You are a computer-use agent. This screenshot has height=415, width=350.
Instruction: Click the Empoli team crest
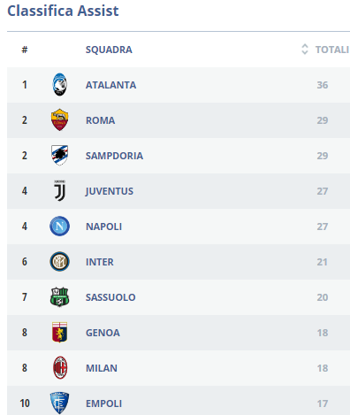pyautogui.click(x=59, y=403)
